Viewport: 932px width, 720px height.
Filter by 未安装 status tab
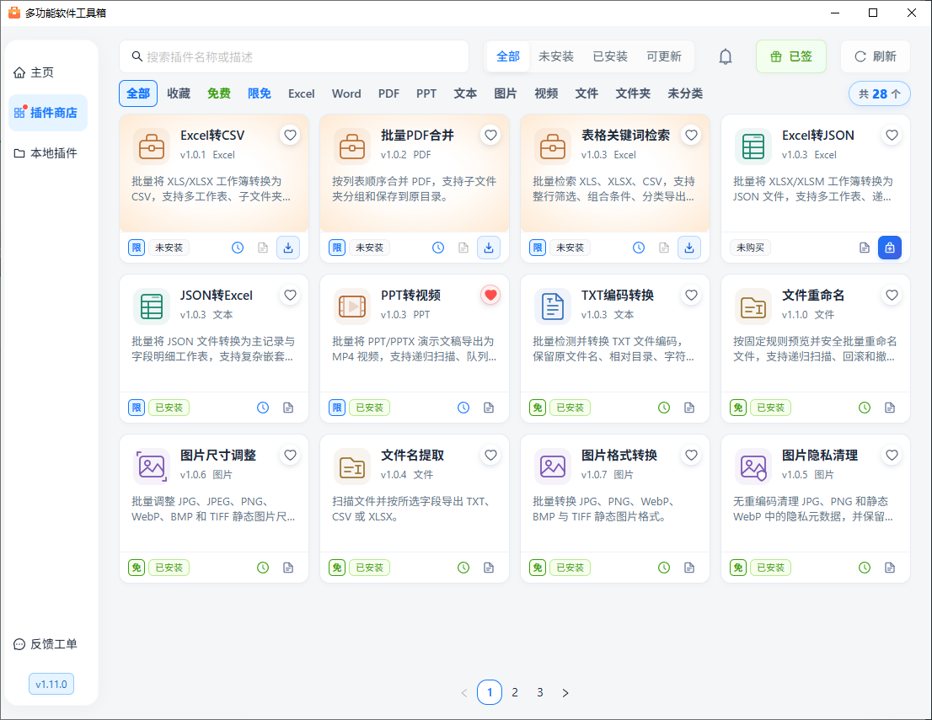[x=556, y=56]
